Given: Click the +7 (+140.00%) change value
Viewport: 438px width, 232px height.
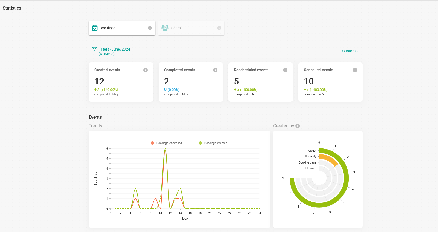Looking at the screenshot, I should point(106,90).
